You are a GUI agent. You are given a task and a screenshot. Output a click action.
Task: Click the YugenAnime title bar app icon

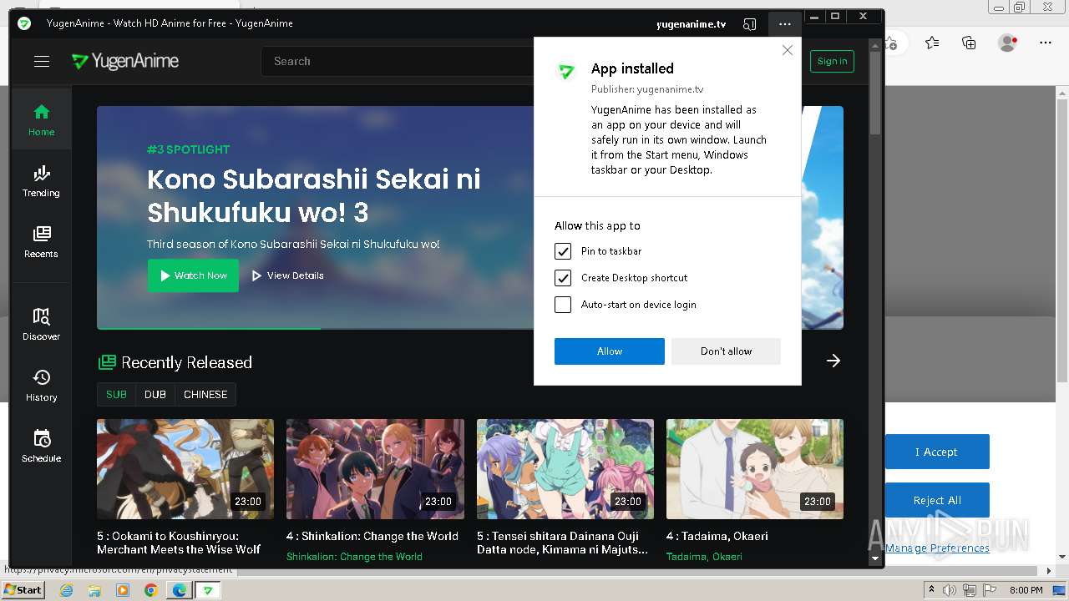[x=24, y=23]
